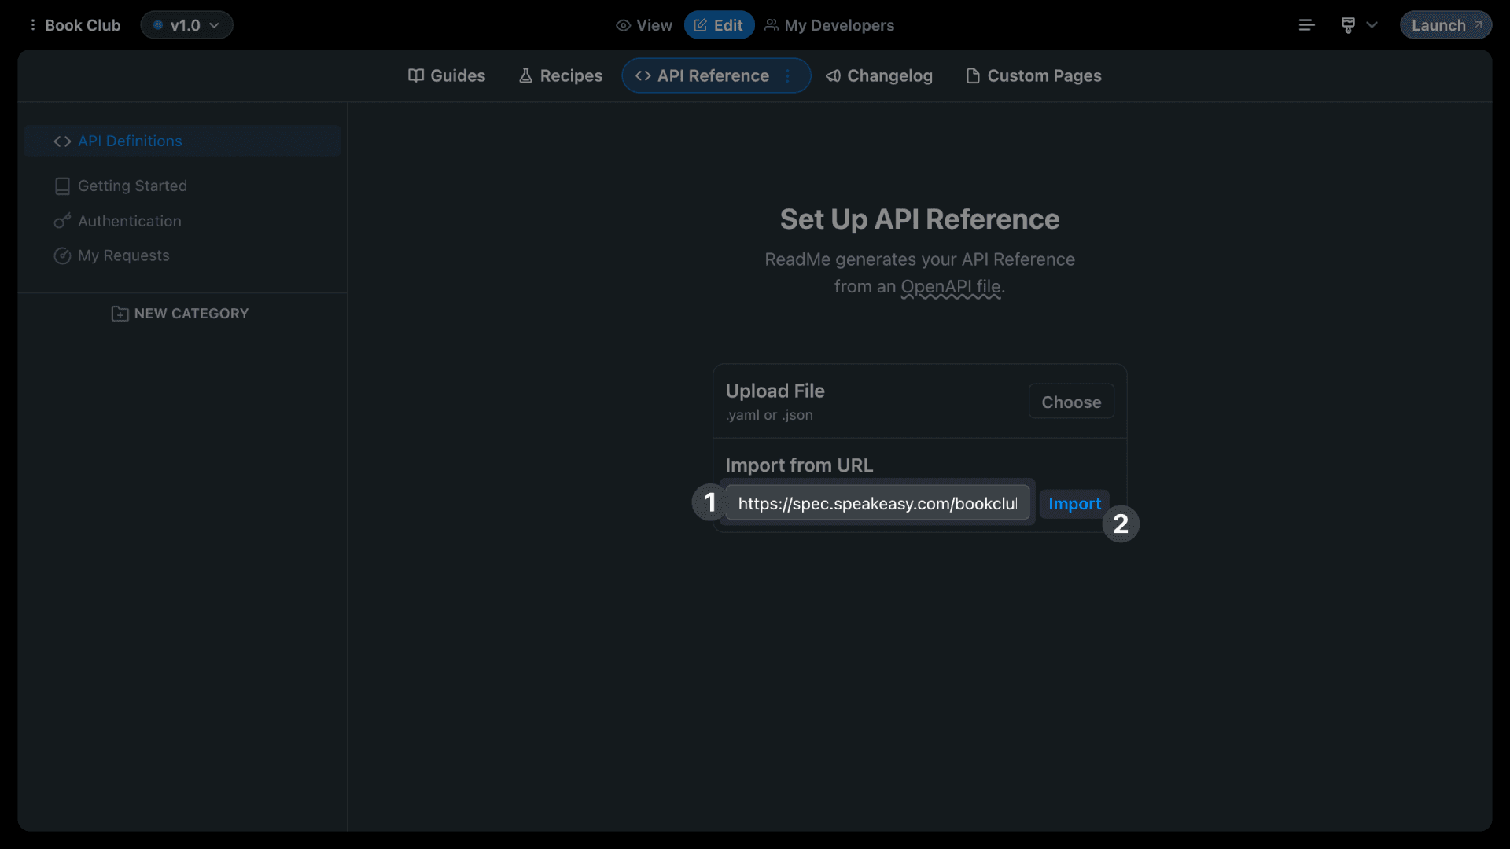Image resolution: width=1510 pixels, height=849 pixels.
Task: Click the new category folder icon
Action: pos(120,314)
